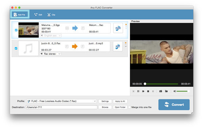Image resolution: width=203 pixels, height=128 pixels.
Task: Click the preview playback progress slider
Action: (x=161, y=84)
